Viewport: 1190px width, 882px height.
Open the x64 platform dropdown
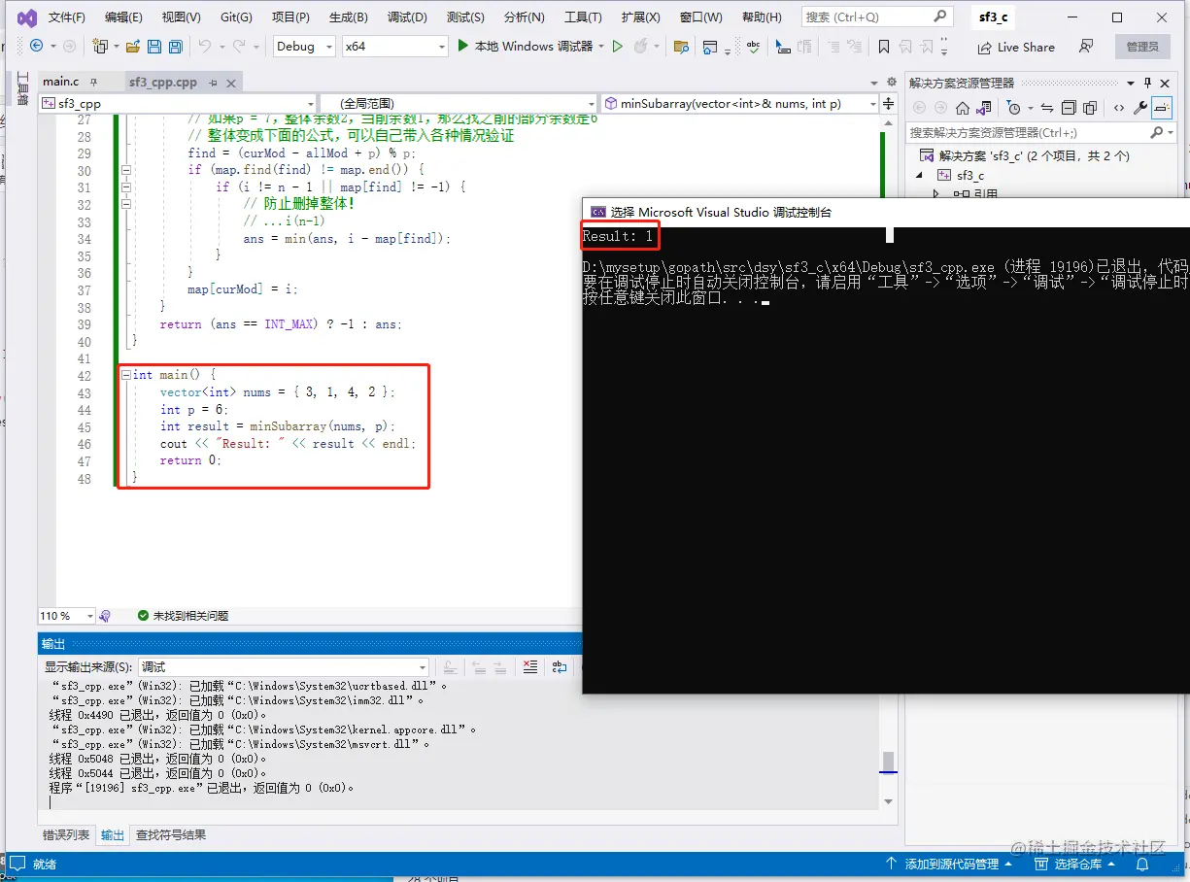click(394, 46)
